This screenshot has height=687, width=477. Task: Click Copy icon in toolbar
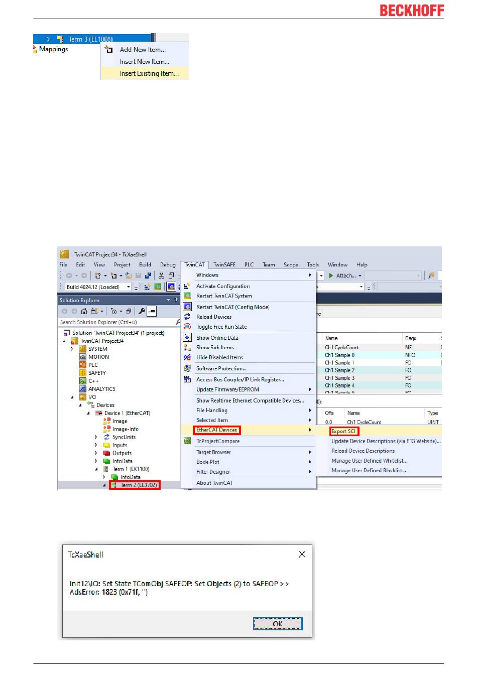(171, 276)
